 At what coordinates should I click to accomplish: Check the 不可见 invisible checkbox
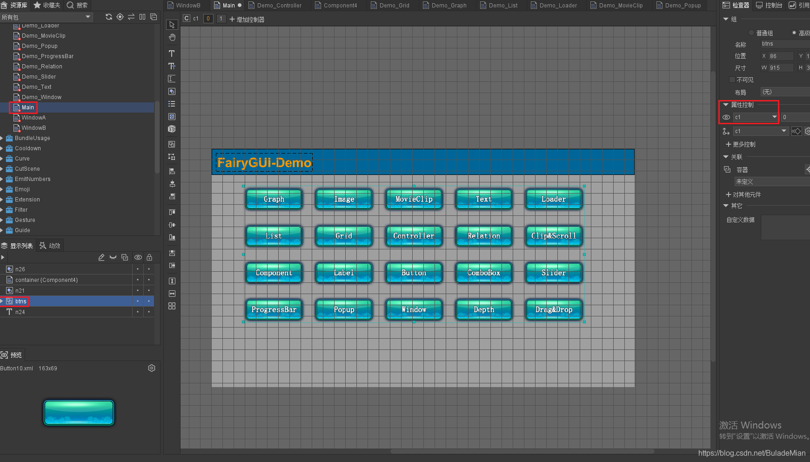coord(732,79)
